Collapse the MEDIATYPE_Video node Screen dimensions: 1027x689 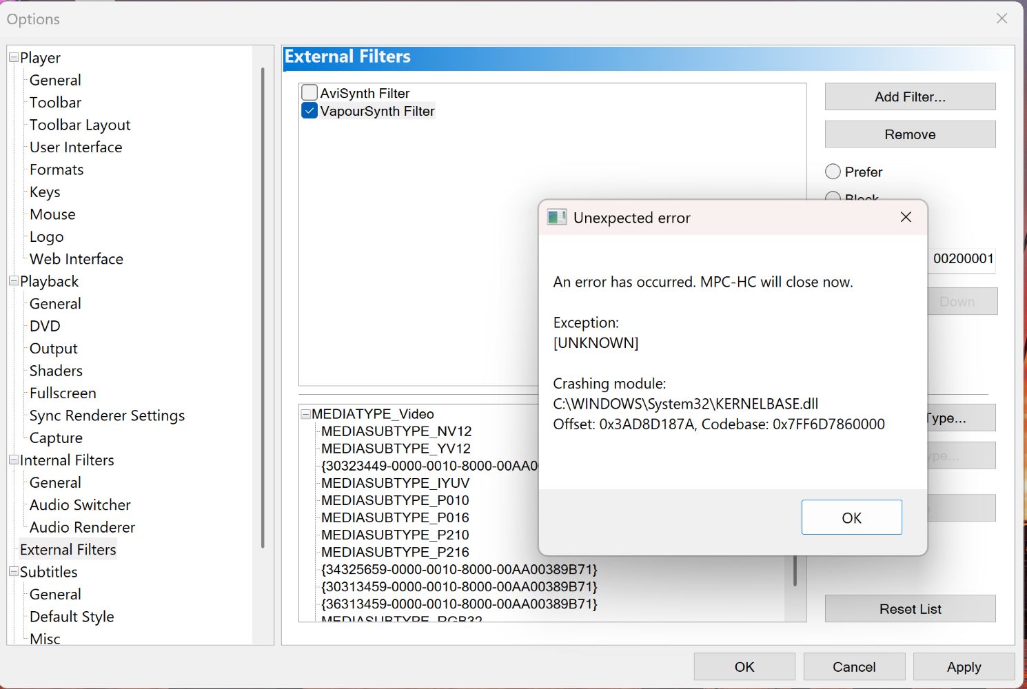[305, 414]
